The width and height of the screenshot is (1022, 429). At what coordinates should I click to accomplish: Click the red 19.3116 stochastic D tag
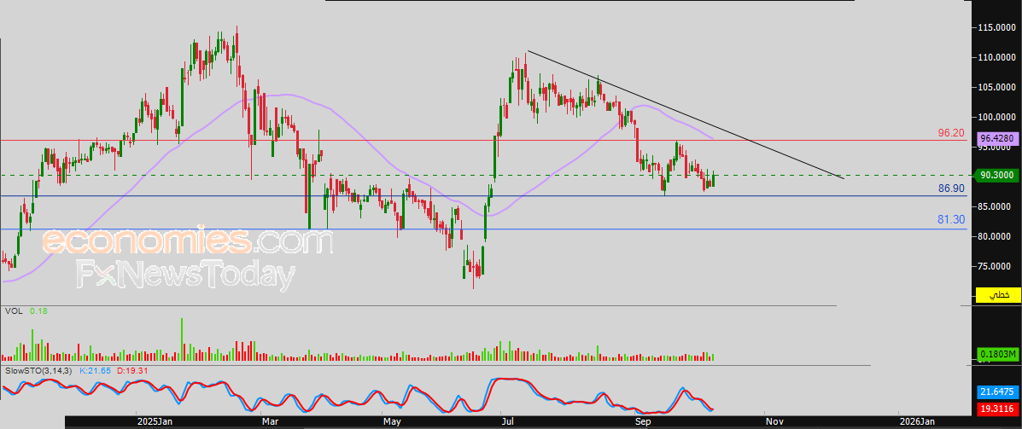coord(997,409)
